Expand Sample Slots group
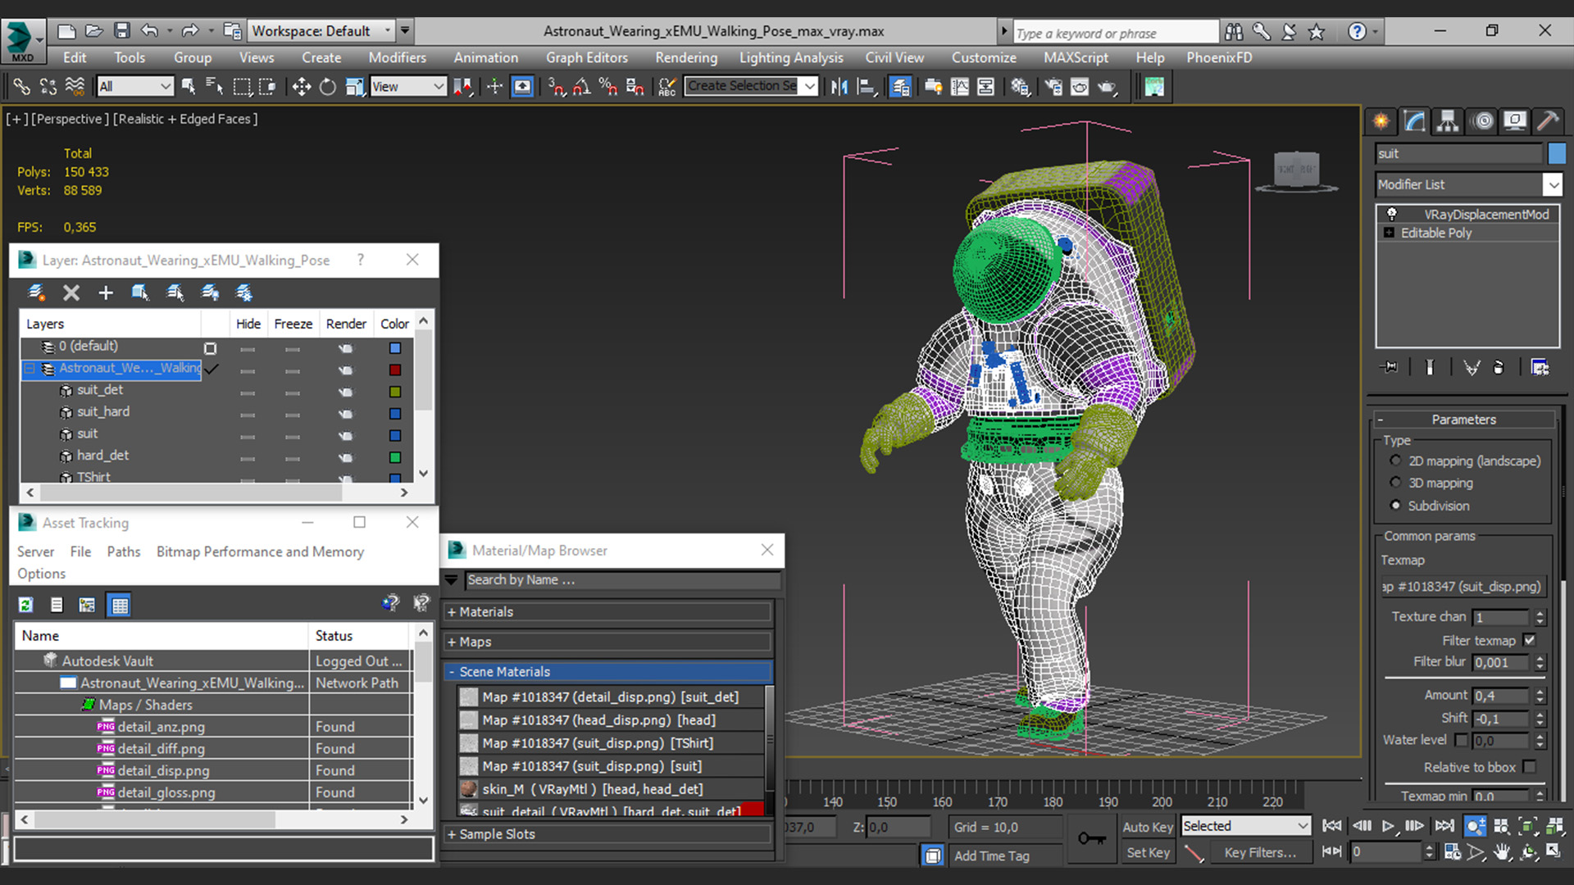The image size is (1574, 885). coord(608,834)
